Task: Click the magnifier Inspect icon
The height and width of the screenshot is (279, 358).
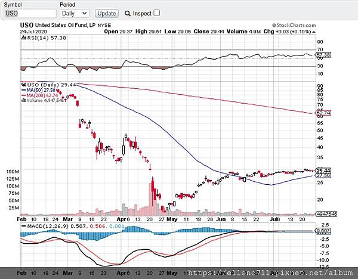Action: click(128, 14)
